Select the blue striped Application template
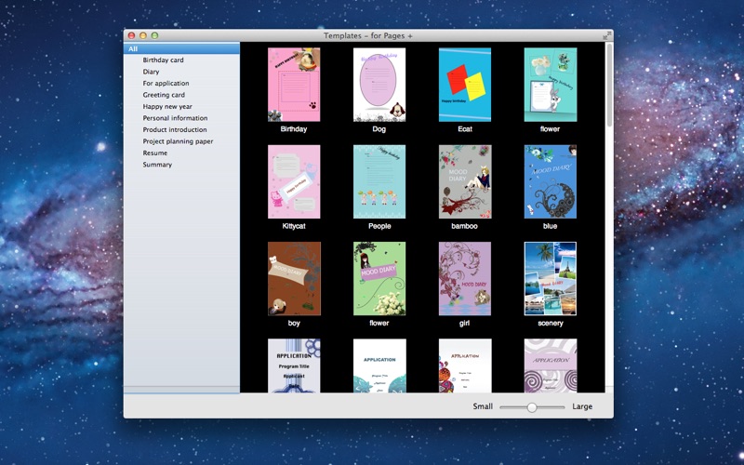The height and width of the screenshot is (465, 744). 294,365
